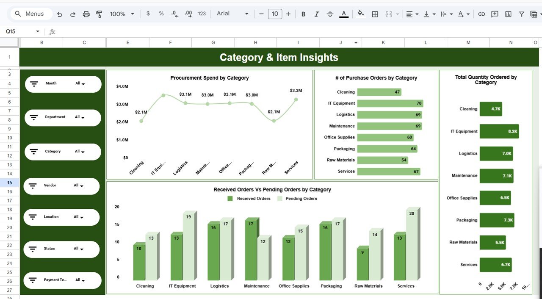Image resolution: width=542 pixels, height=299 pixels.
Task: Insert a comment from the toolbar
Action: pyautogui.click(x=494, y=14)
